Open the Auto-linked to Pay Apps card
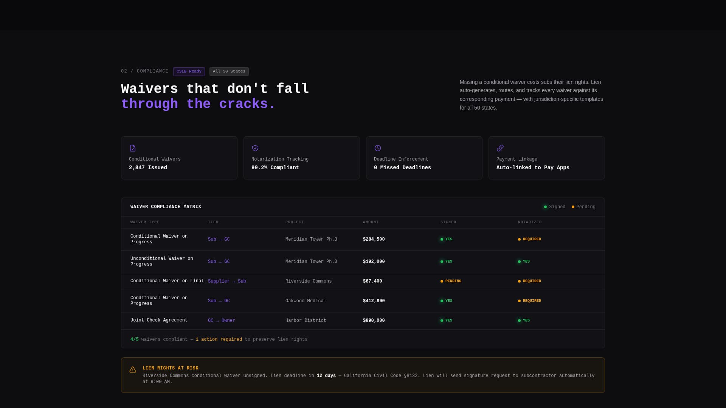Screen dimensions: 726x408 [547, 158]
